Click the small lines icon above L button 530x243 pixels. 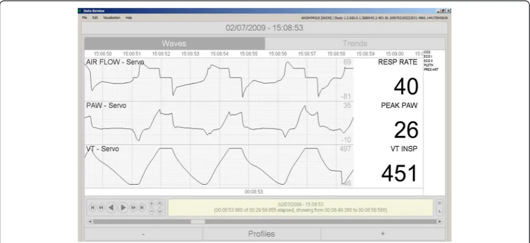(x=440, y=203)
